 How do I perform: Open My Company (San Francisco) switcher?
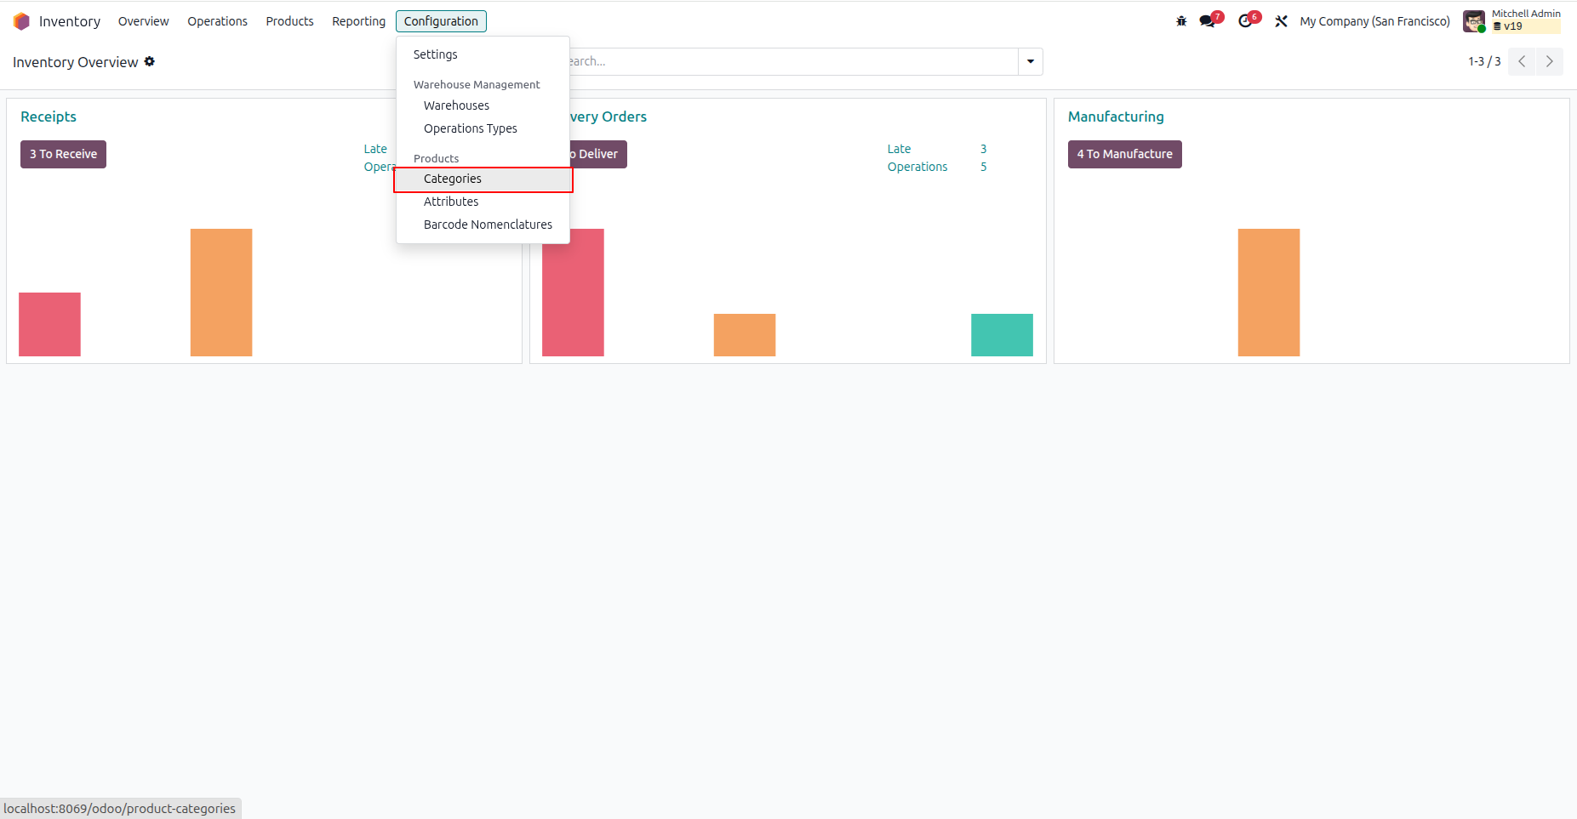coord(1375,21)
